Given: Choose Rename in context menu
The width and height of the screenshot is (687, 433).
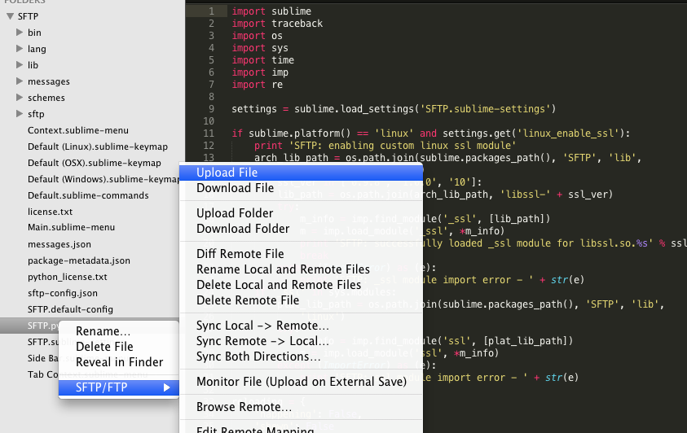Looking at the screenshot, I should tap(103, 331).
